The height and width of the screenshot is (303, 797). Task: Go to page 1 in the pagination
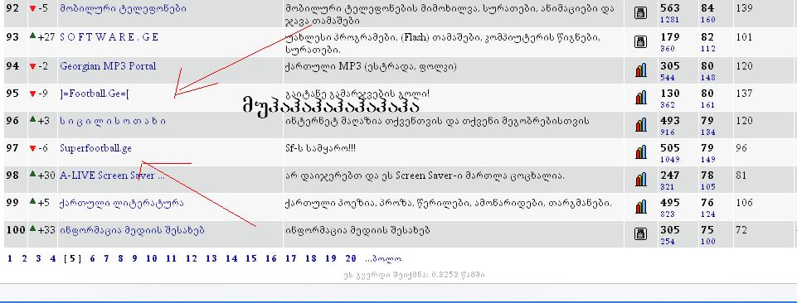(x=10, y=259)
